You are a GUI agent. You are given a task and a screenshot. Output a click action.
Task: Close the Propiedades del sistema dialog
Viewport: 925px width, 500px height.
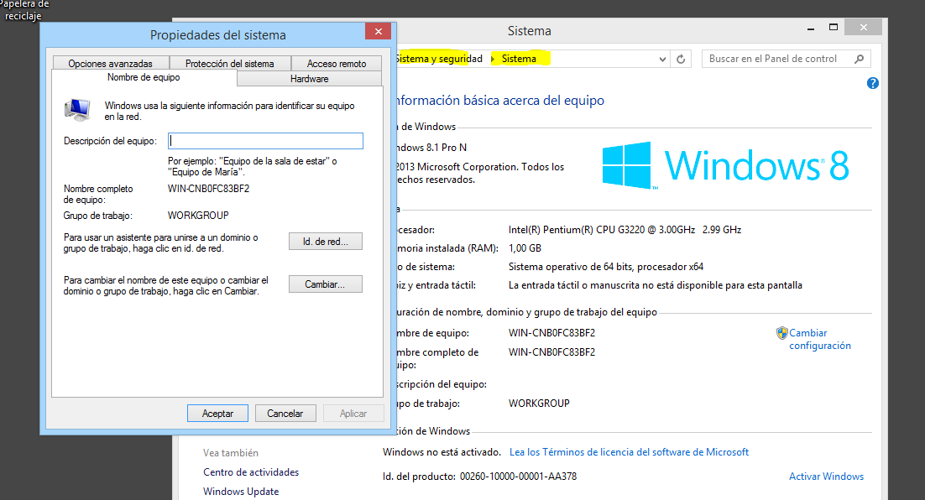click(378, 31)
